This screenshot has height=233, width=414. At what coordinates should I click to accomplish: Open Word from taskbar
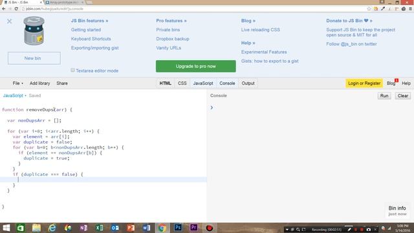[x=147, y=228]
